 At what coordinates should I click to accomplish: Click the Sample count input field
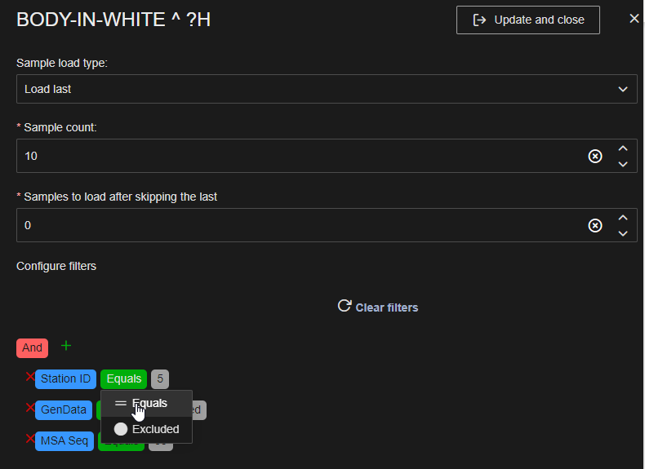click(294, 156)
